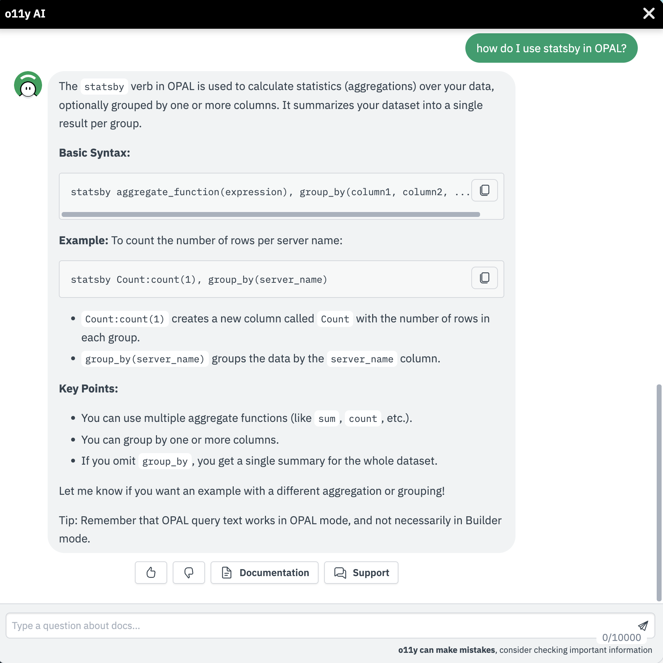Close the o11y AI chat panel

click(649, 14)
